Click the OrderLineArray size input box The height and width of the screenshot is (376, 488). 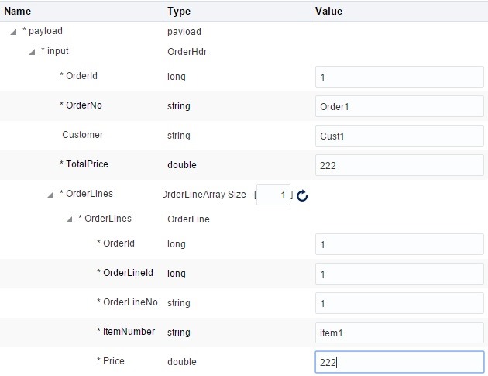[x=273, y=195]
